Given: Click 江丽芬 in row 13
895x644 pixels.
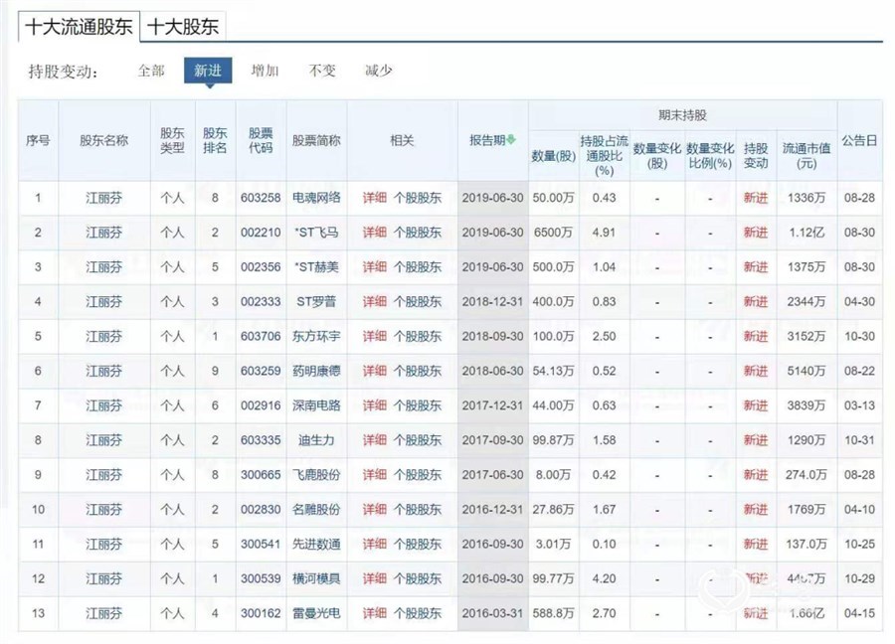Looking at the screenshot, I should [103, 614].
